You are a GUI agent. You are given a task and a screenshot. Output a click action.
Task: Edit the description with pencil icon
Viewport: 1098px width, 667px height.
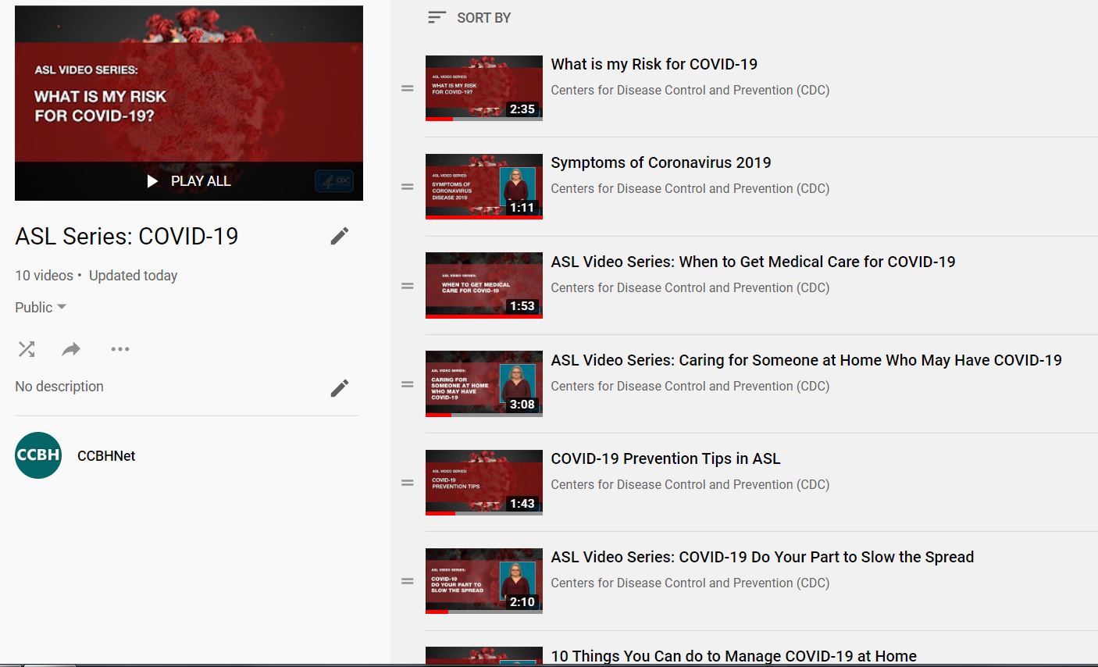[340, 388]
